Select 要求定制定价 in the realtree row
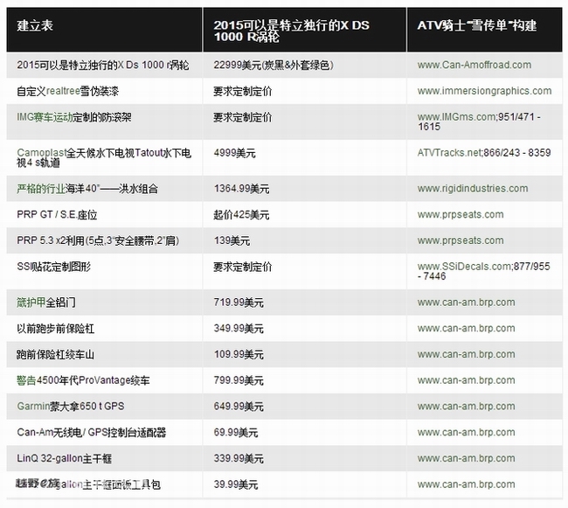The image size is (568, 508). point(304,91)
